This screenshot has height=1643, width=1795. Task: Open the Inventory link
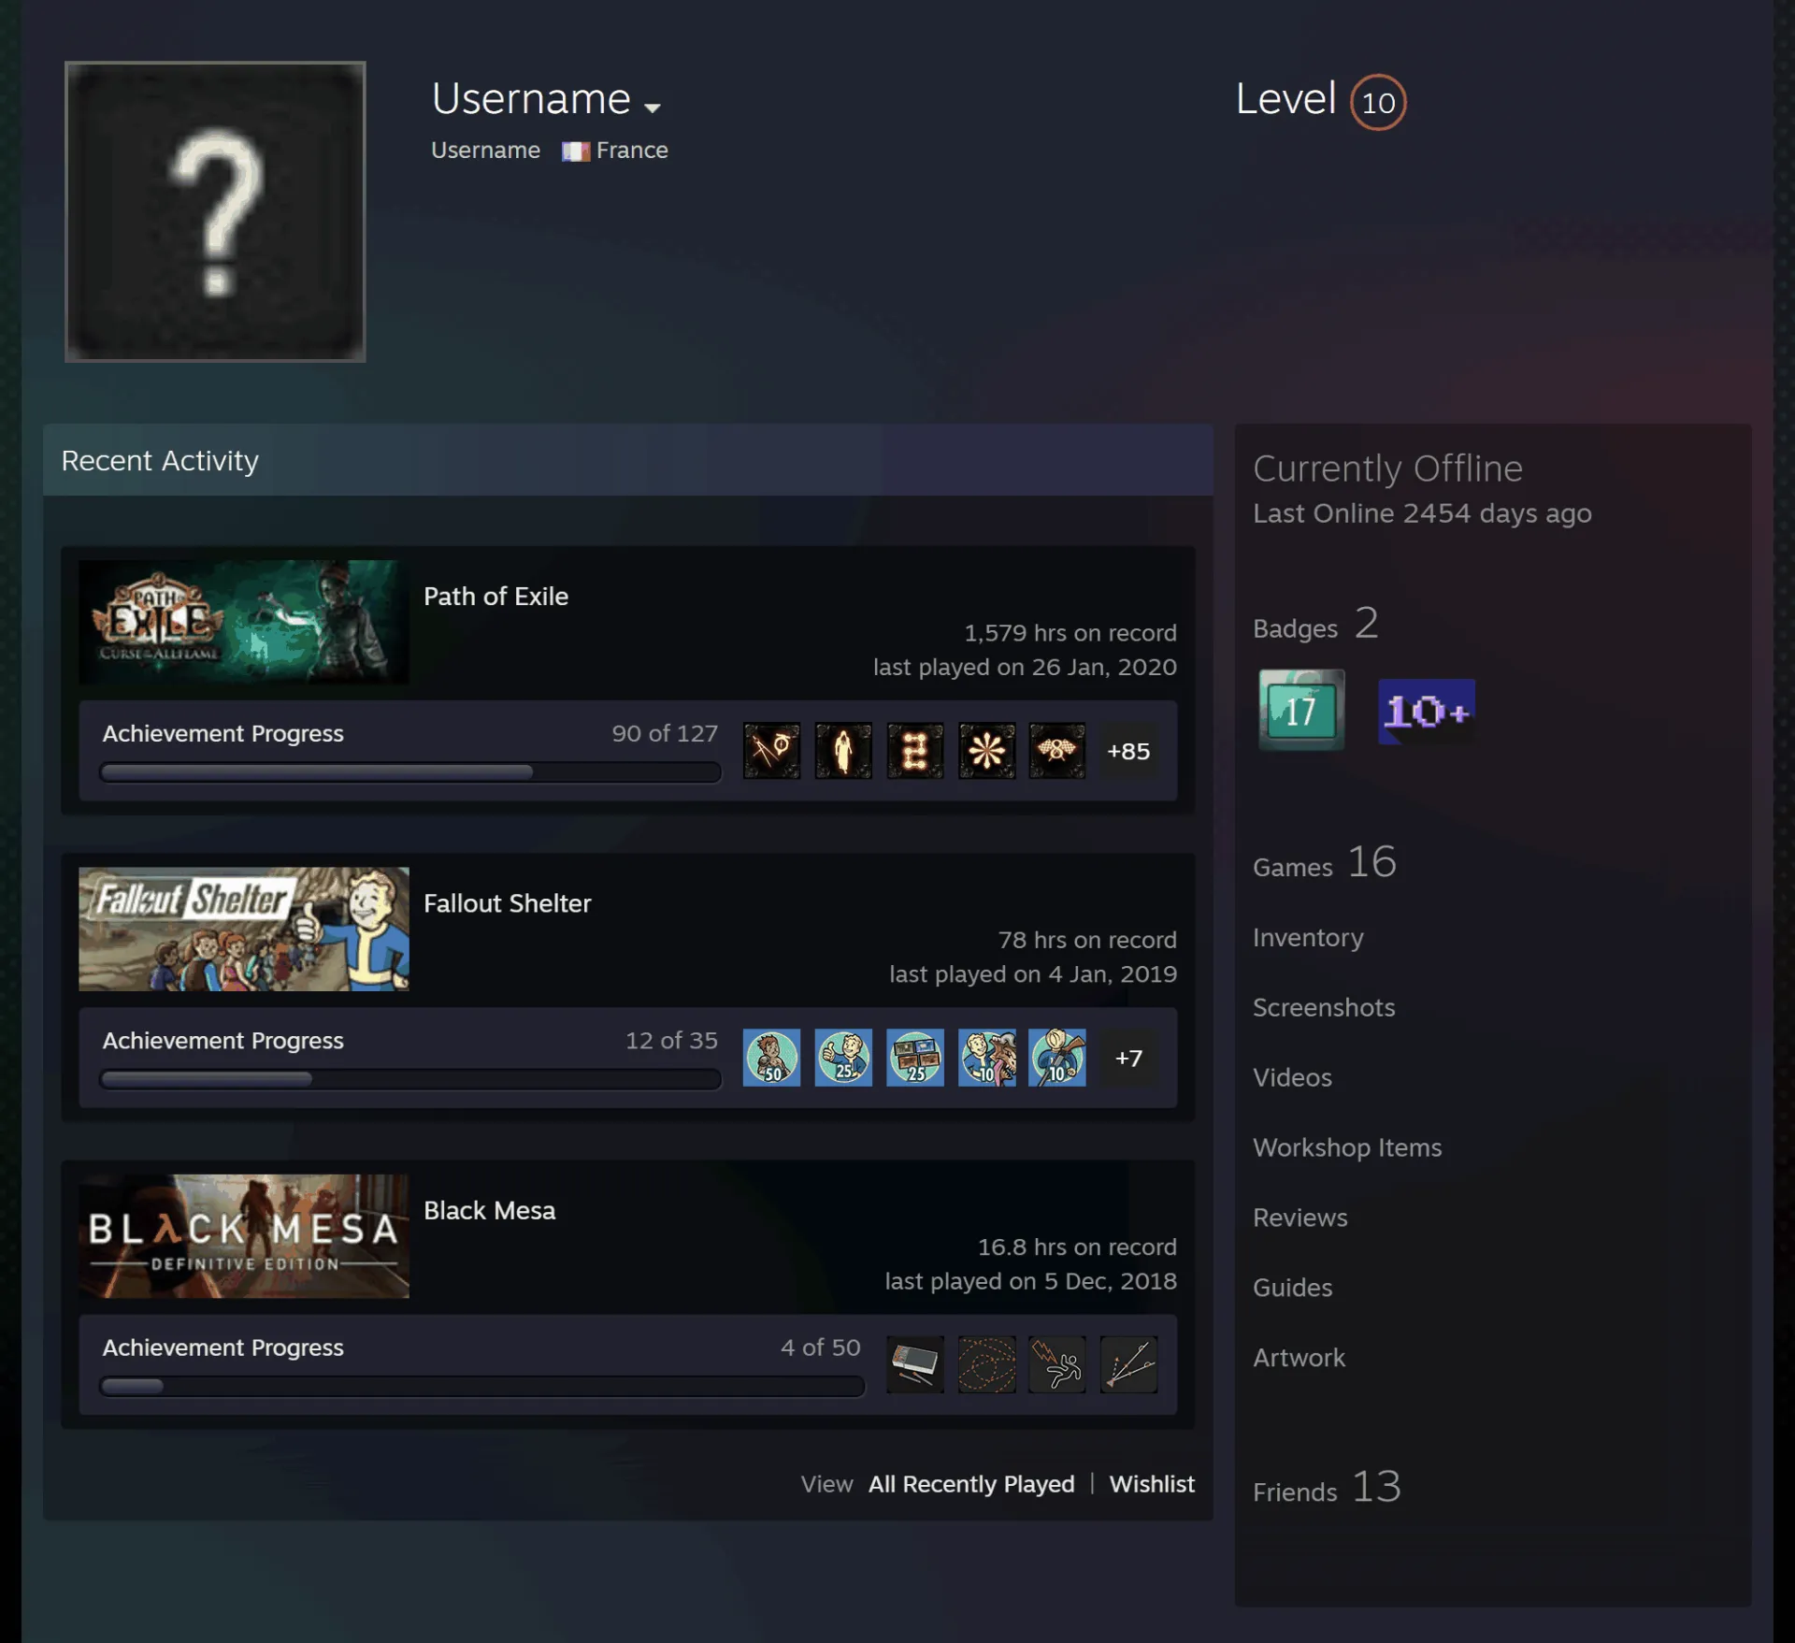point(1308,938)
